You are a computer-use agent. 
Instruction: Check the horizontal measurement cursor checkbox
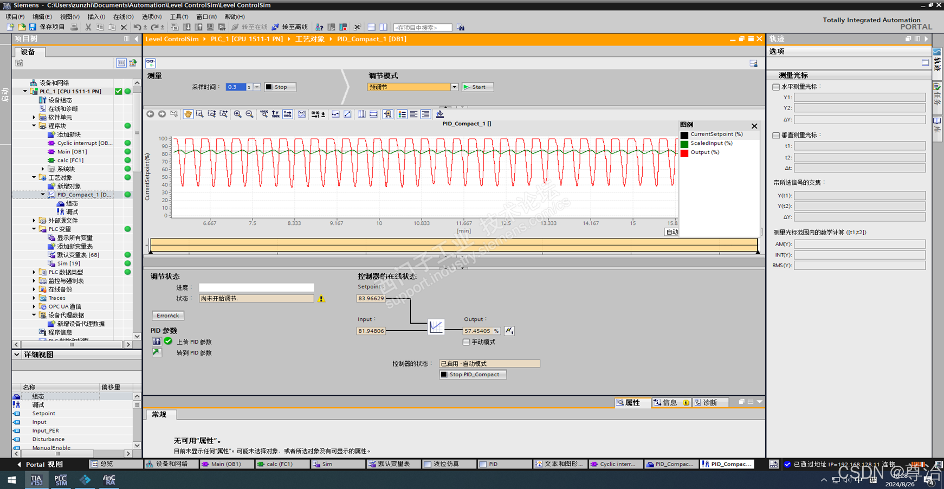(x=776, y=87)
